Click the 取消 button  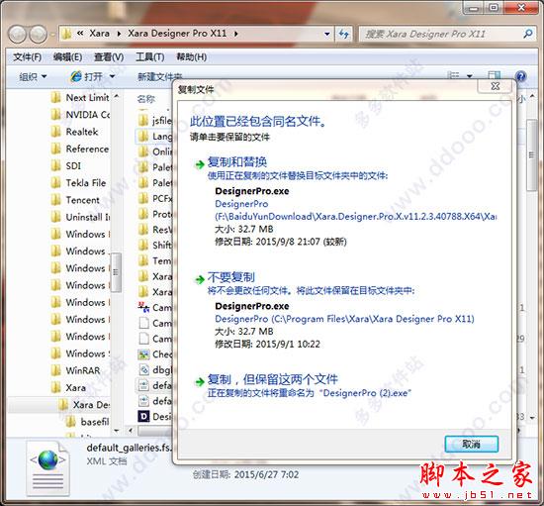[472, 444]
